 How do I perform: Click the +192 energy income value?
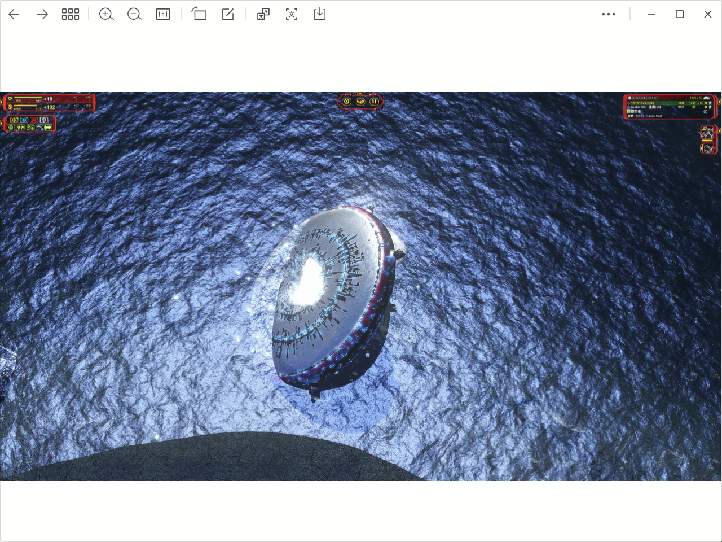tap(49, 107)
